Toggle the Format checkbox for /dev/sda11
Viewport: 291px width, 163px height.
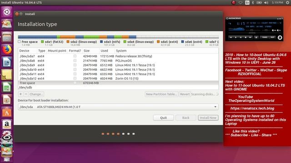[75, 74]
